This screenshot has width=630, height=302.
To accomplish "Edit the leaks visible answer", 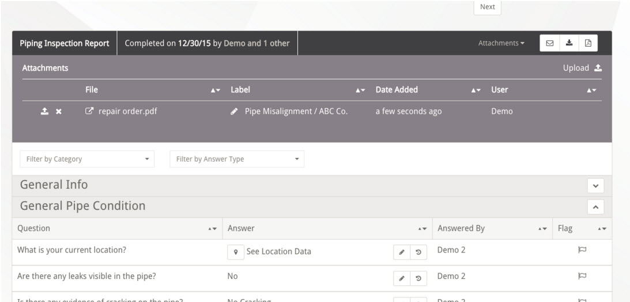I will [402, 278].
